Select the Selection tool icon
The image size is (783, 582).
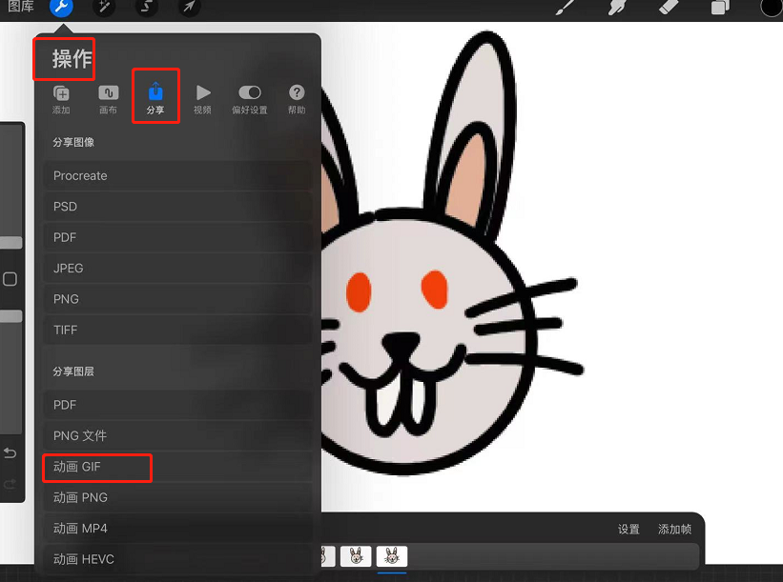pyautogui.click(x=147, y=9)
